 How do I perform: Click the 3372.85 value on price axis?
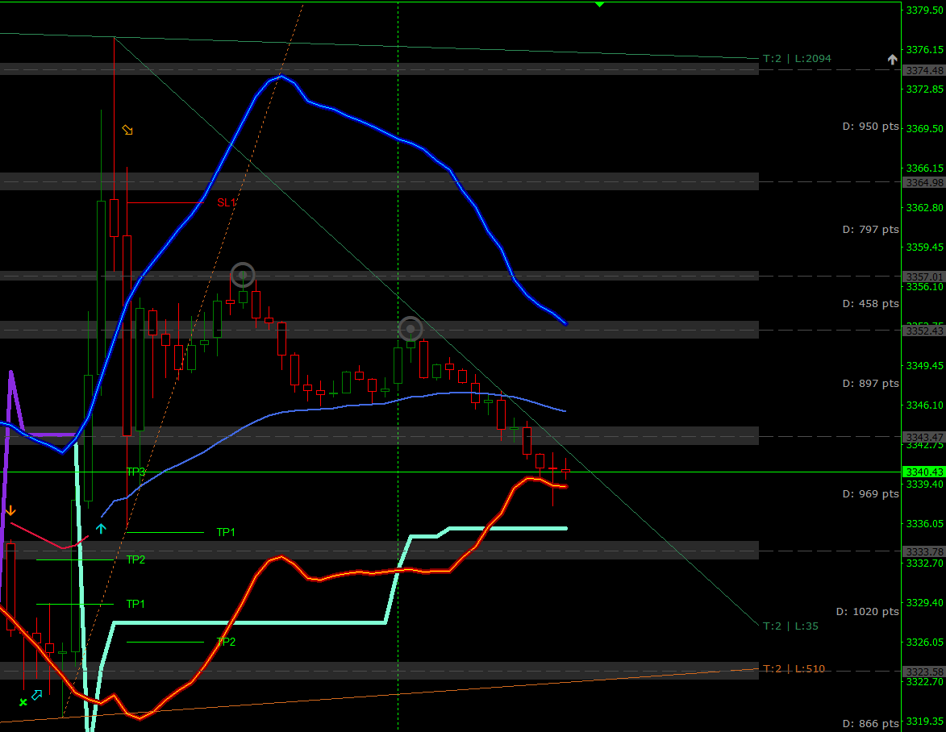pyautogui.click(x=925, y=89)
